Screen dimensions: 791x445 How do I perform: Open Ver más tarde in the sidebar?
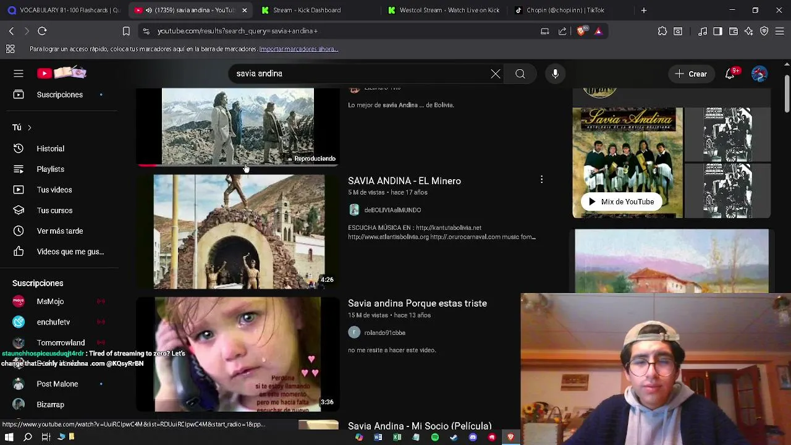tap(59, 231)
